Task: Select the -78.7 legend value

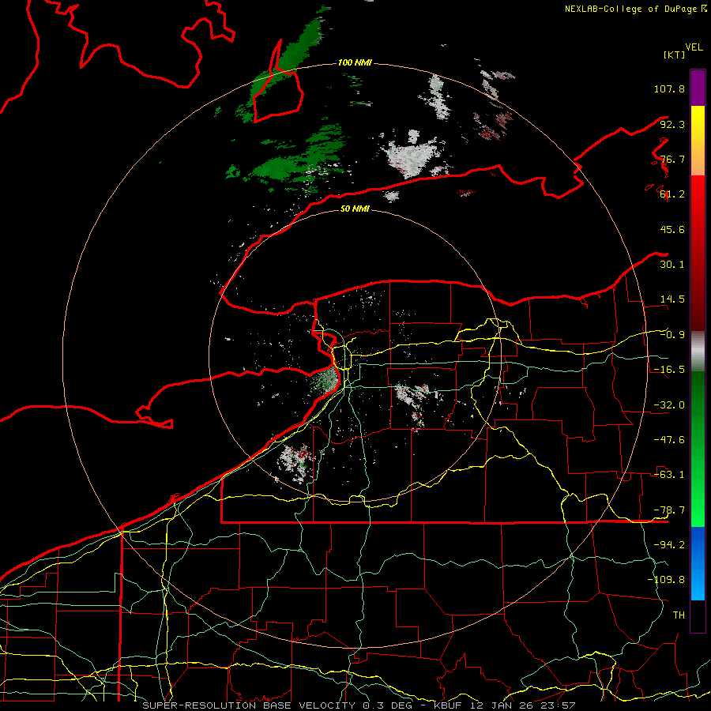Action: tap(669, 510)
